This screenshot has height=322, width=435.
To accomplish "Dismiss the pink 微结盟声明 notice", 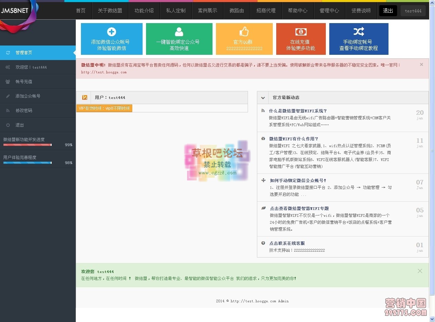I will pos(421,64).
